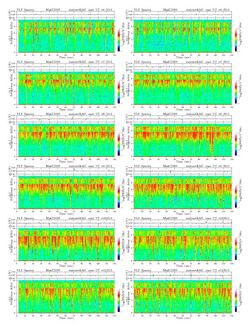Viewport: 251px width, 325px height.
Task: Click the spectrogram plot for start UT 8:50:0
Action: 183,140
